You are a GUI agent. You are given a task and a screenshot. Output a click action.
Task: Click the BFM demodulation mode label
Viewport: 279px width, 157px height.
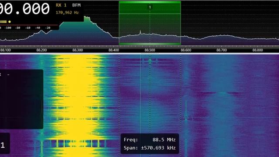(x=77, y=5)
